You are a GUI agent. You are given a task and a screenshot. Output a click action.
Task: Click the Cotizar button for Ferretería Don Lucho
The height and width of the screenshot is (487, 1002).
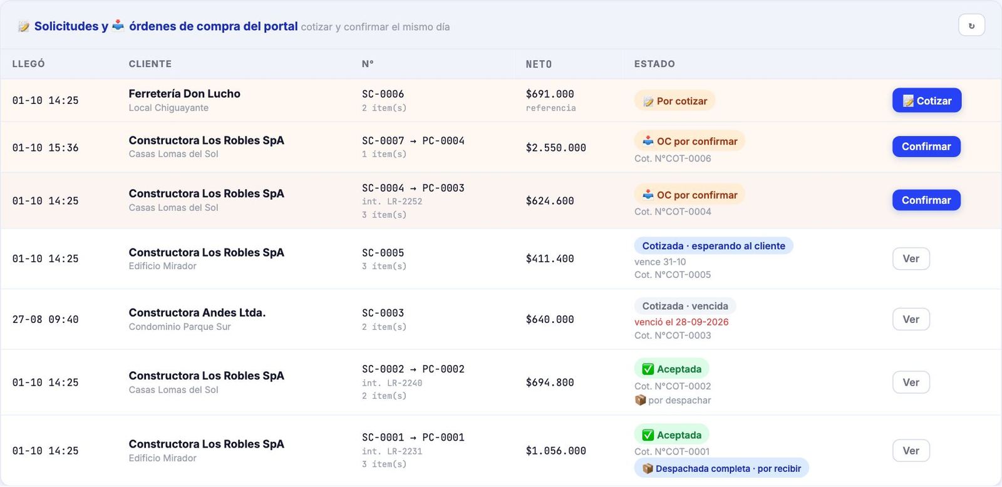927,101
